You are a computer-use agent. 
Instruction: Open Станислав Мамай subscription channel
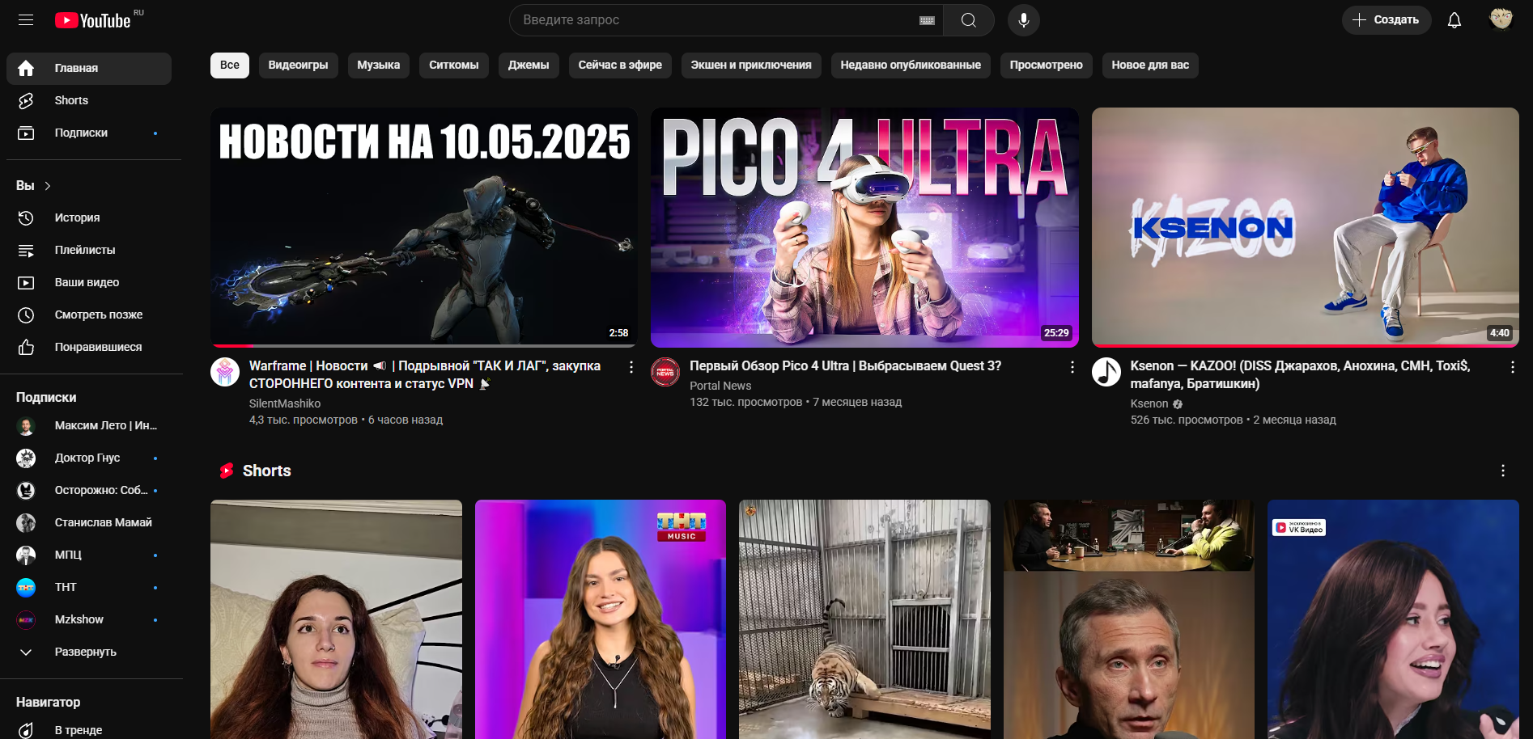point(89,522)
